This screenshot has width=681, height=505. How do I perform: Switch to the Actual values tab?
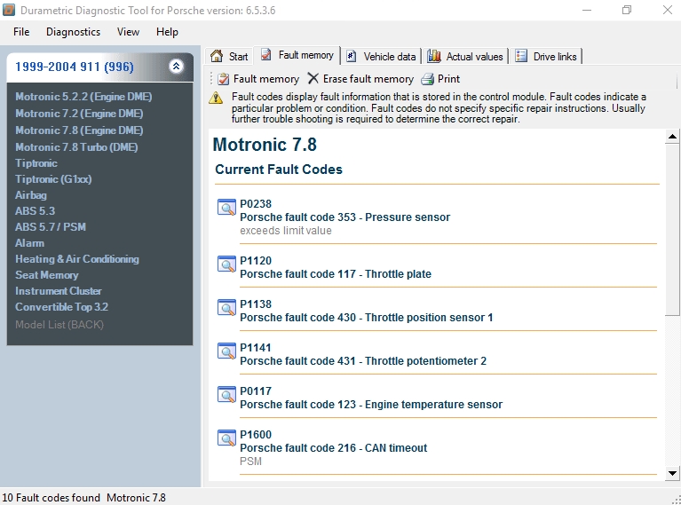tap(465, 56)
